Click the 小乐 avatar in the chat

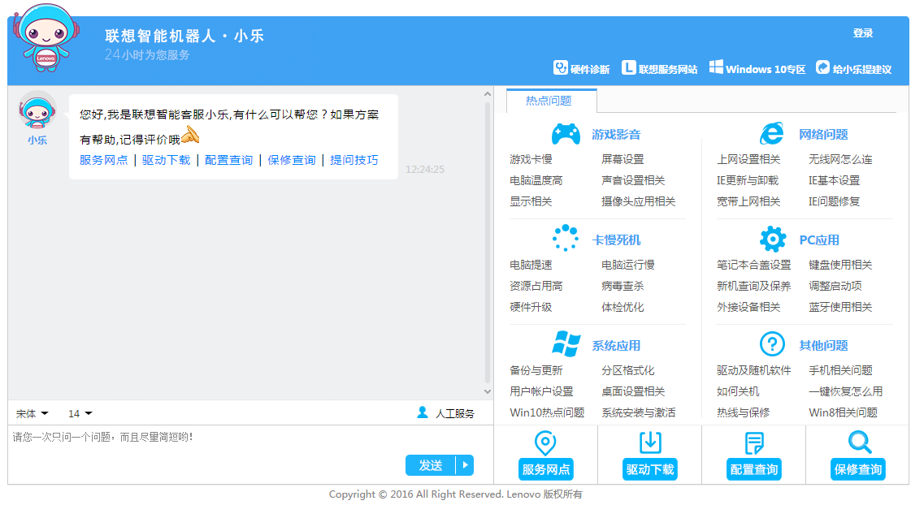[x=37, y=110]
